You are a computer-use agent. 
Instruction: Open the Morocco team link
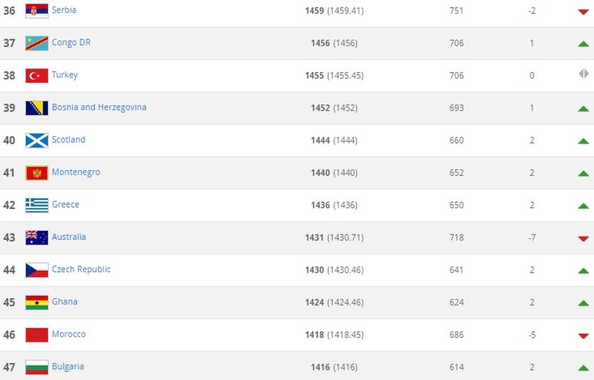click(69, 334)
